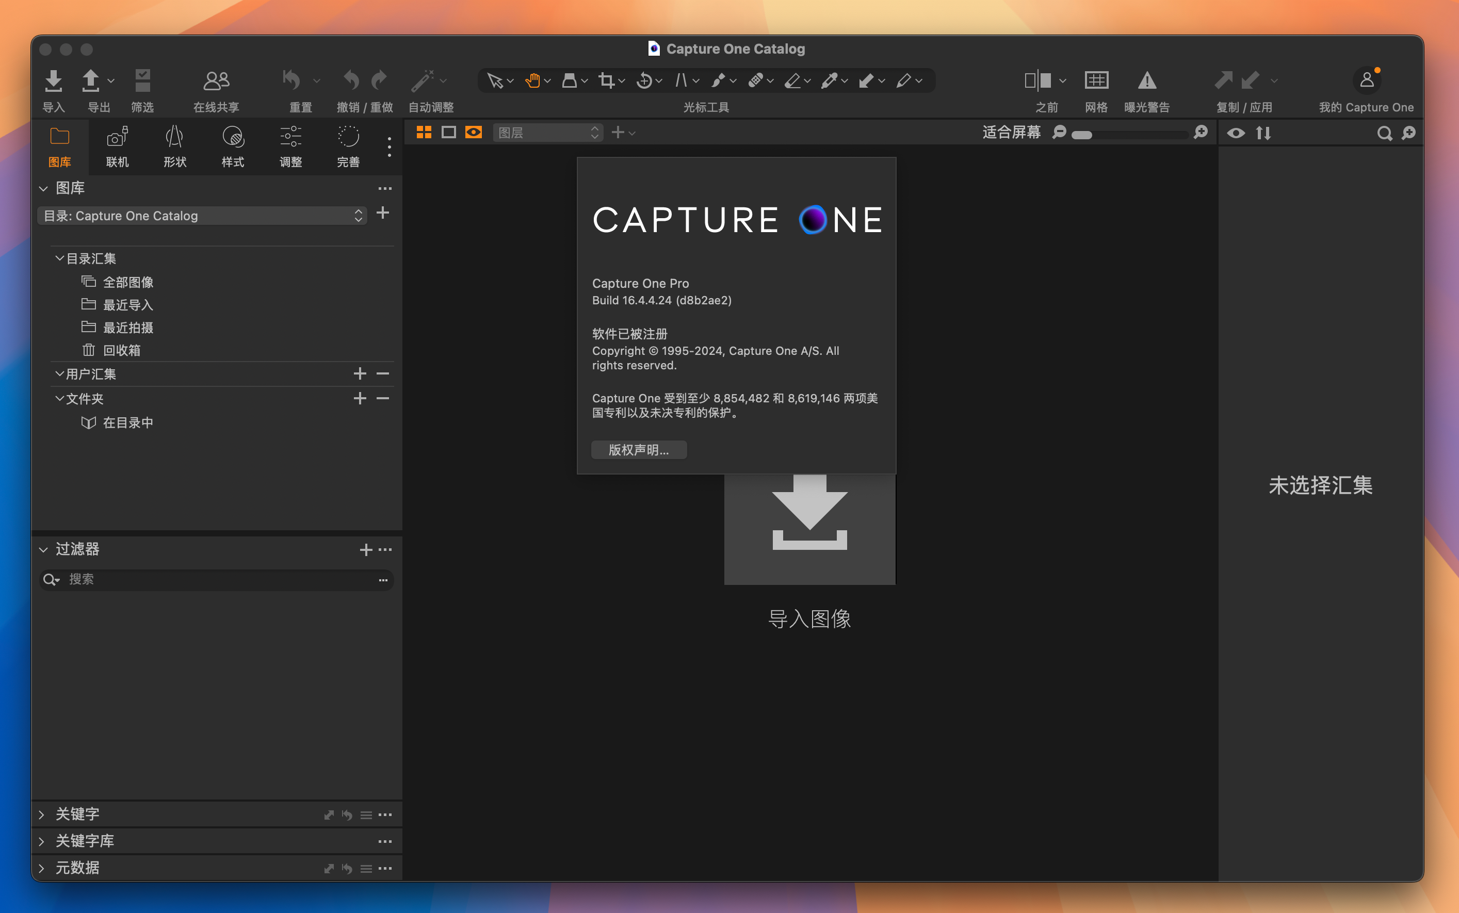The image size is (1459, 913).
Task: Toggle the Grid (网格) overlay
Action: 1096,80
